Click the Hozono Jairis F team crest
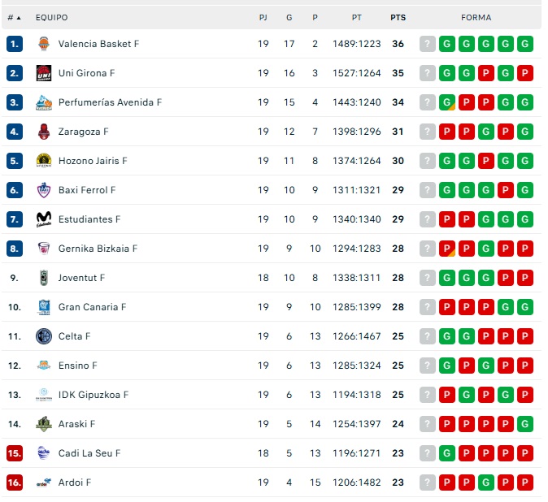548x502 pixels. click(44, 161)
